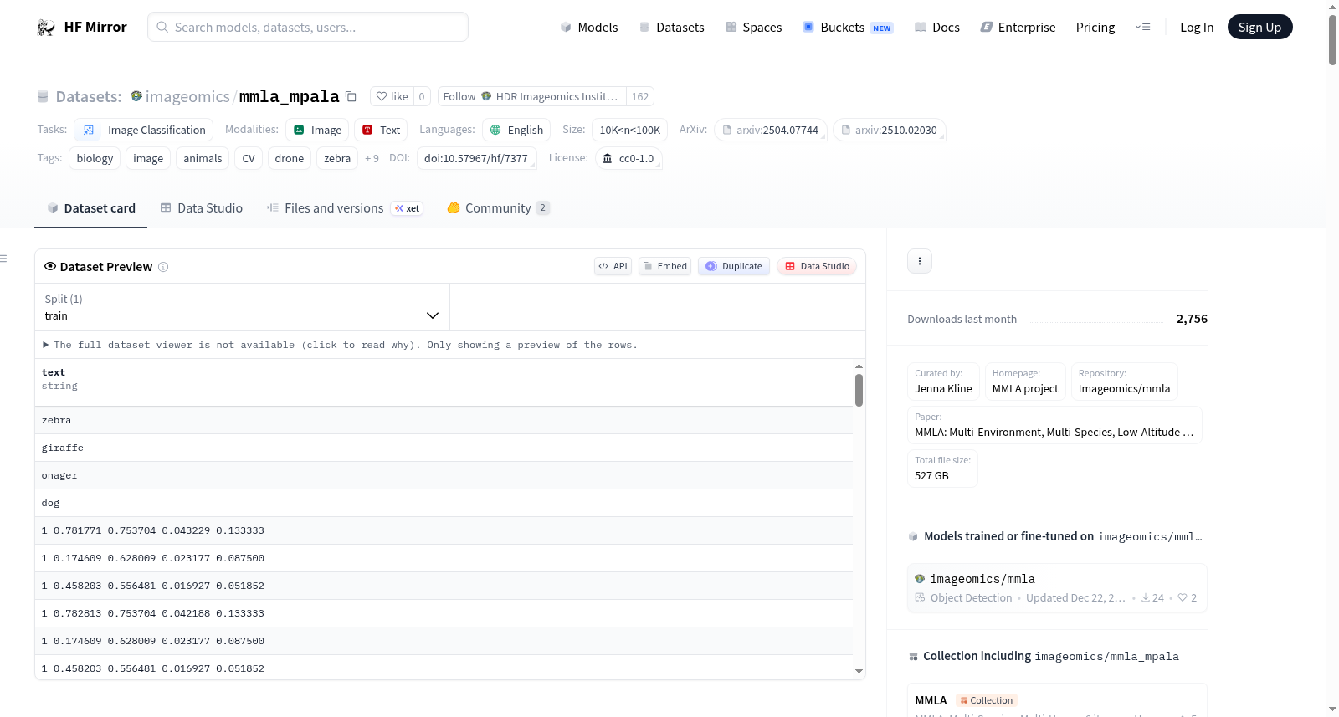Screen dimensions: 1339x717
Task: Click the Jenna Kline curator name
Action: pos(943,388)
